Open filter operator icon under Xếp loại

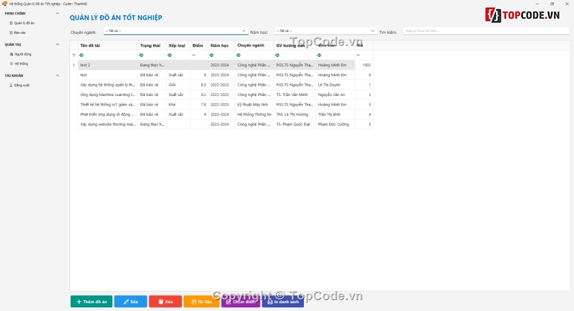[x=170, y=55]
